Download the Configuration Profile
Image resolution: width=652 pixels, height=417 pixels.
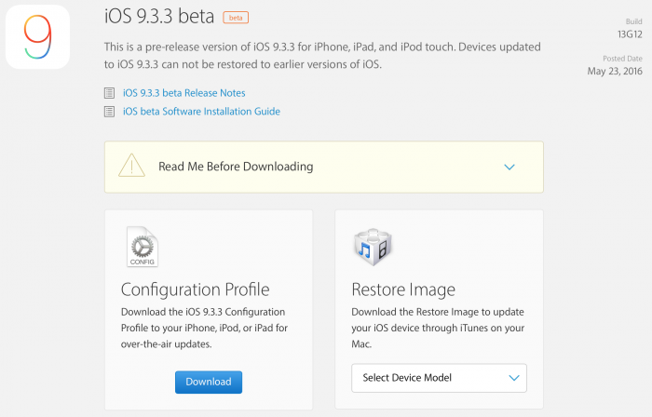point(209,383)
